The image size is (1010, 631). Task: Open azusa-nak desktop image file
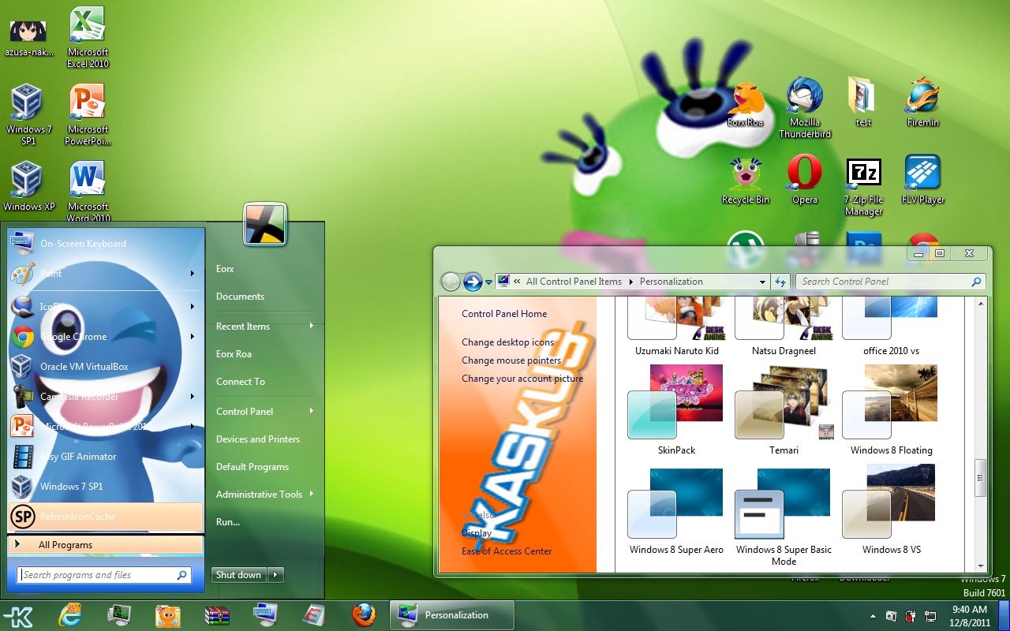[28, 37]
